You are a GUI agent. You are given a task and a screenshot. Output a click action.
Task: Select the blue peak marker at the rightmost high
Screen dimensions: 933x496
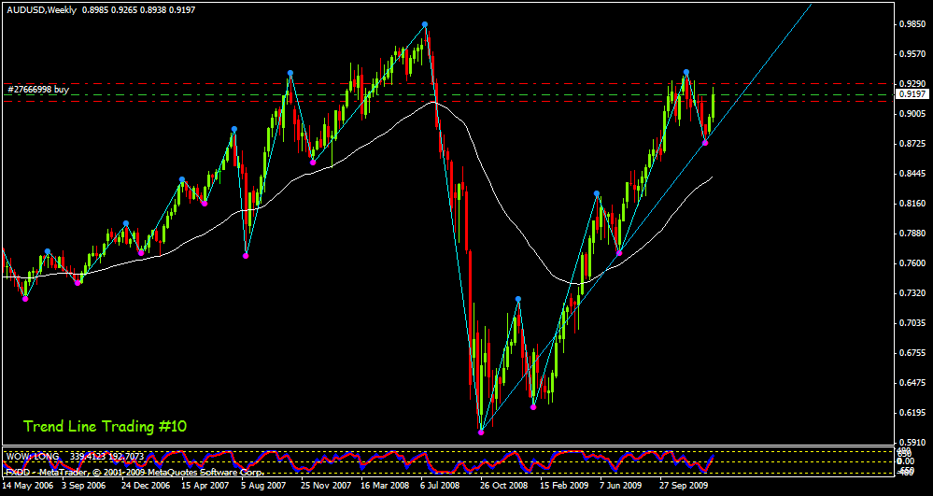pyautogui.click(x=686, y=72)
